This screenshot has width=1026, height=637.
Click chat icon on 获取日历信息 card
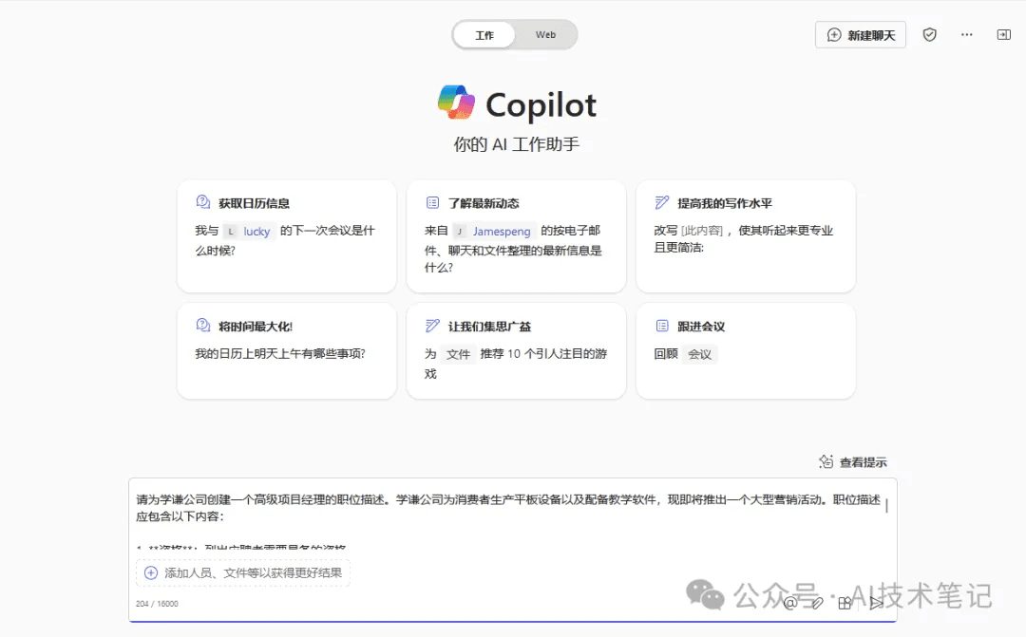pyautogui.click(x=203, y=202)
